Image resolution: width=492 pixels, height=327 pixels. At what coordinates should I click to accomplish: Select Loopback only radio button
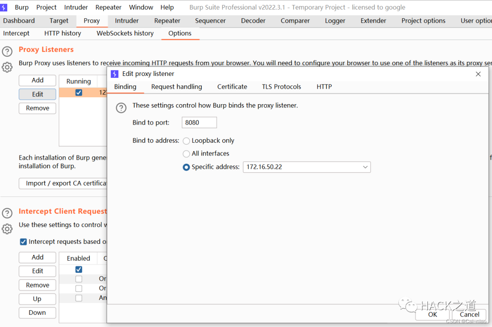(x=186, y=141)
